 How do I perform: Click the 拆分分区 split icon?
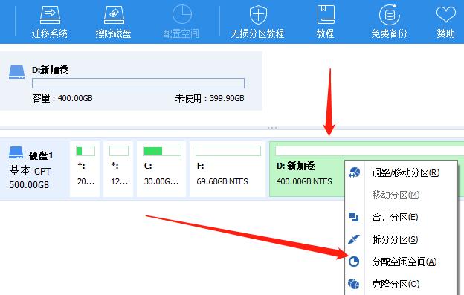click(354, 239)
